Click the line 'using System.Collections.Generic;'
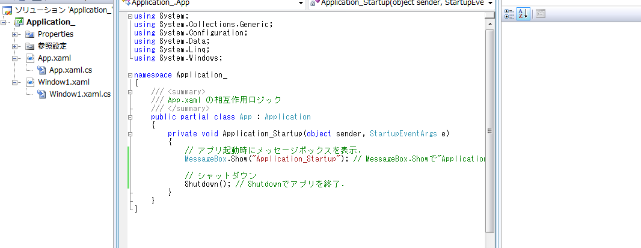The width and height of the screenshot is (641, 248). coord(203,25)
